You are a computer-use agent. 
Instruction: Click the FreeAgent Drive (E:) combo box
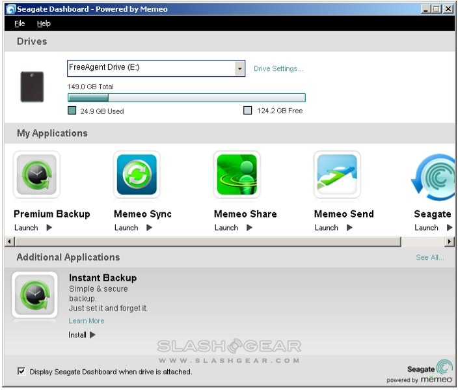tap(150, 69)
